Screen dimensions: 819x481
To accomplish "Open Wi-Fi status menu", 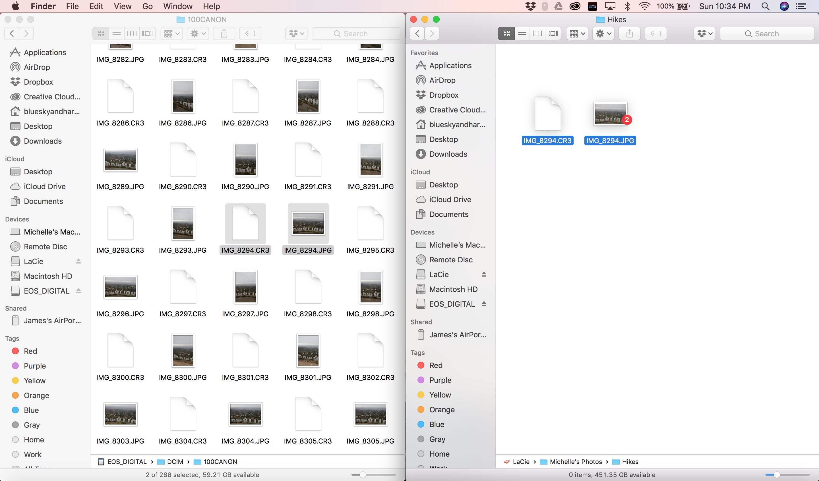I will [644, 6].
